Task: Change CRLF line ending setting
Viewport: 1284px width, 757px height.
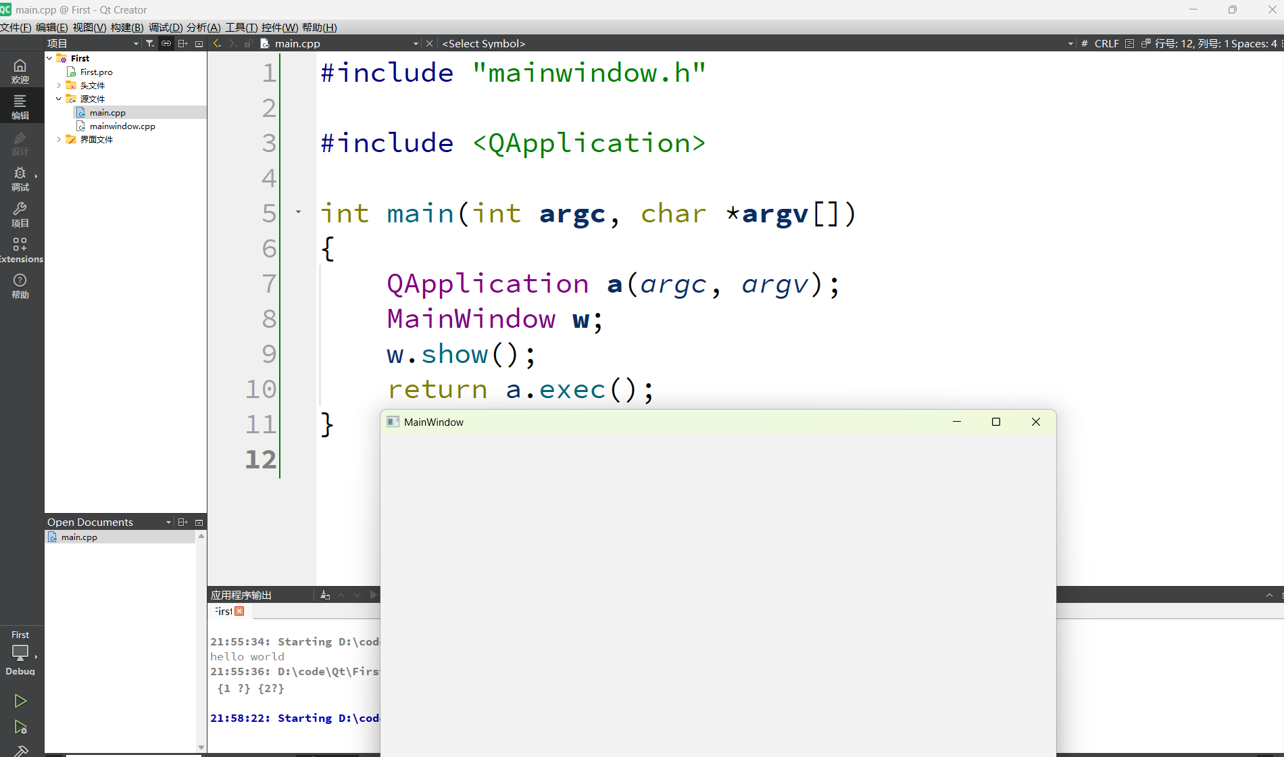Action: 1106,43
